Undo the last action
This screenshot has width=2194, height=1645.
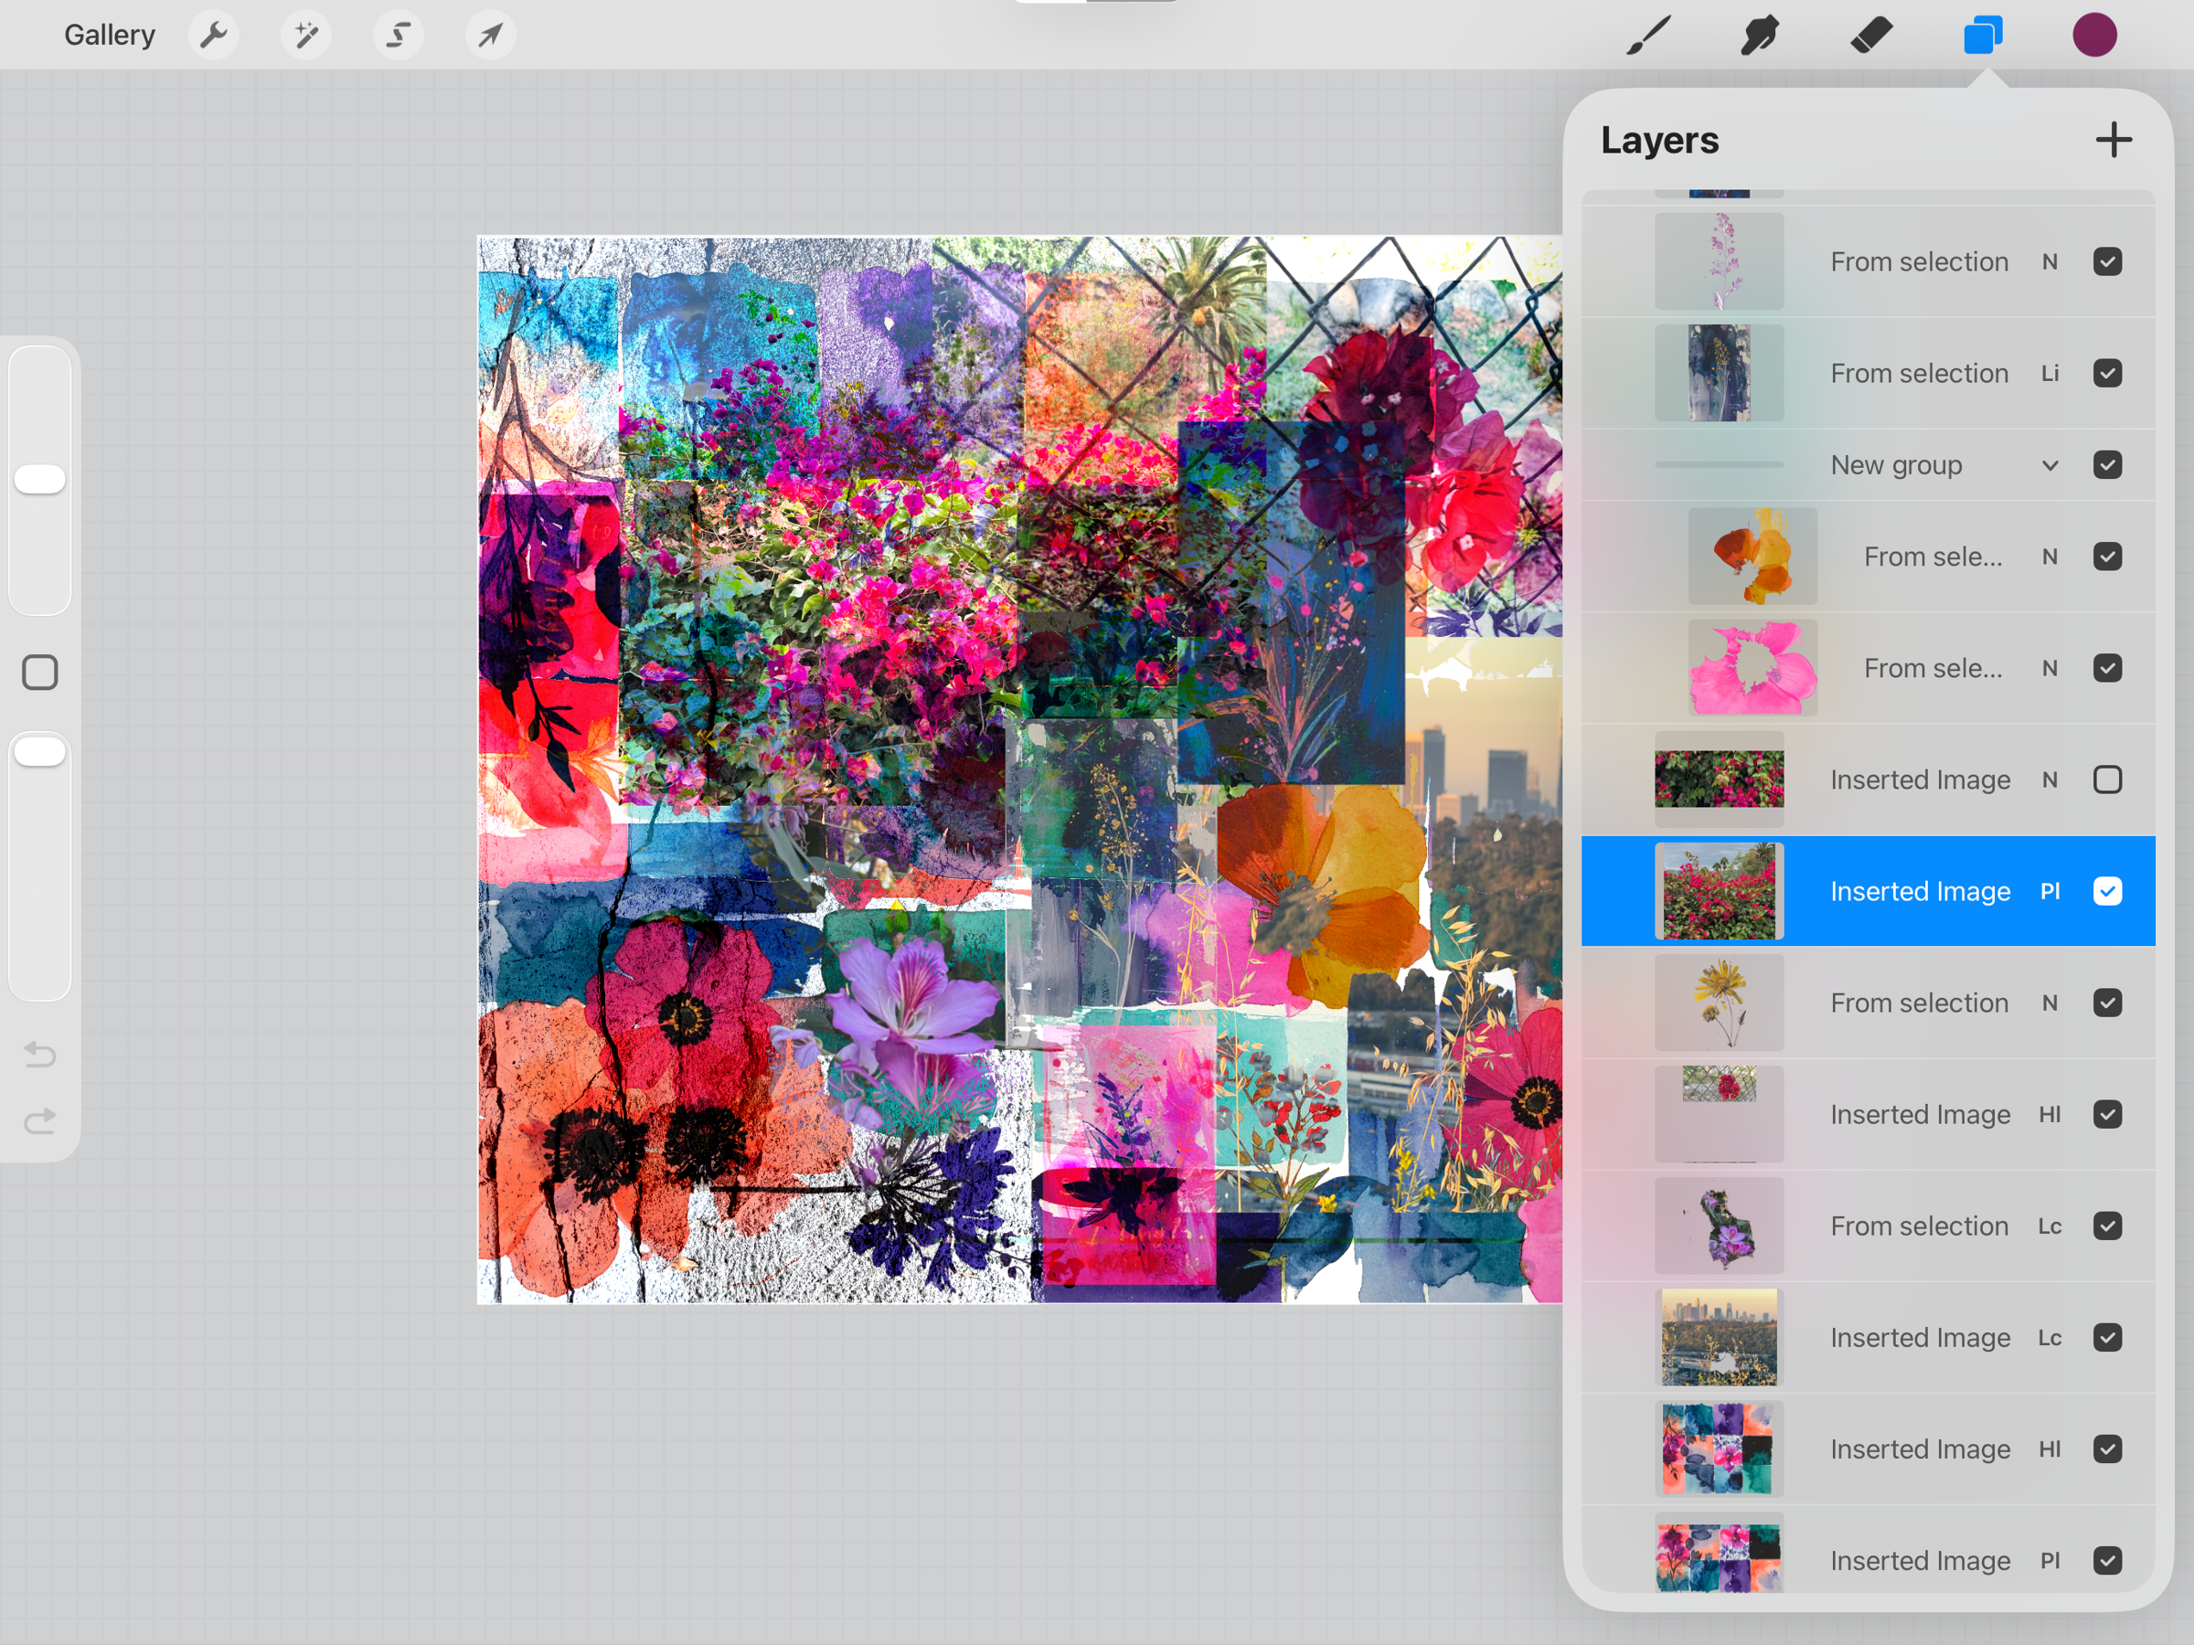(39, 1053)
